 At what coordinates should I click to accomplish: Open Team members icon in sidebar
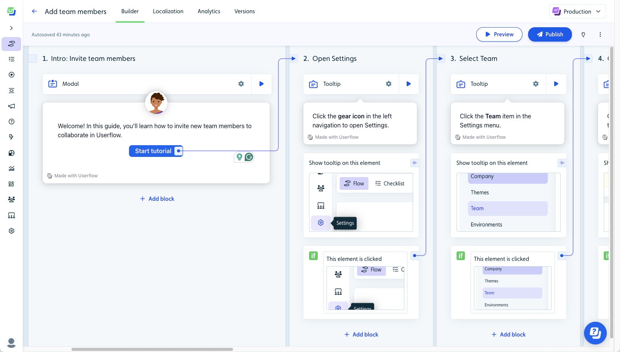point(11,215)
